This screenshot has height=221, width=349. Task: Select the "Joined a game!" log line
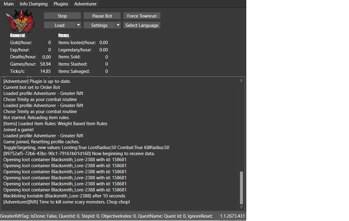(x=18, y=129)
